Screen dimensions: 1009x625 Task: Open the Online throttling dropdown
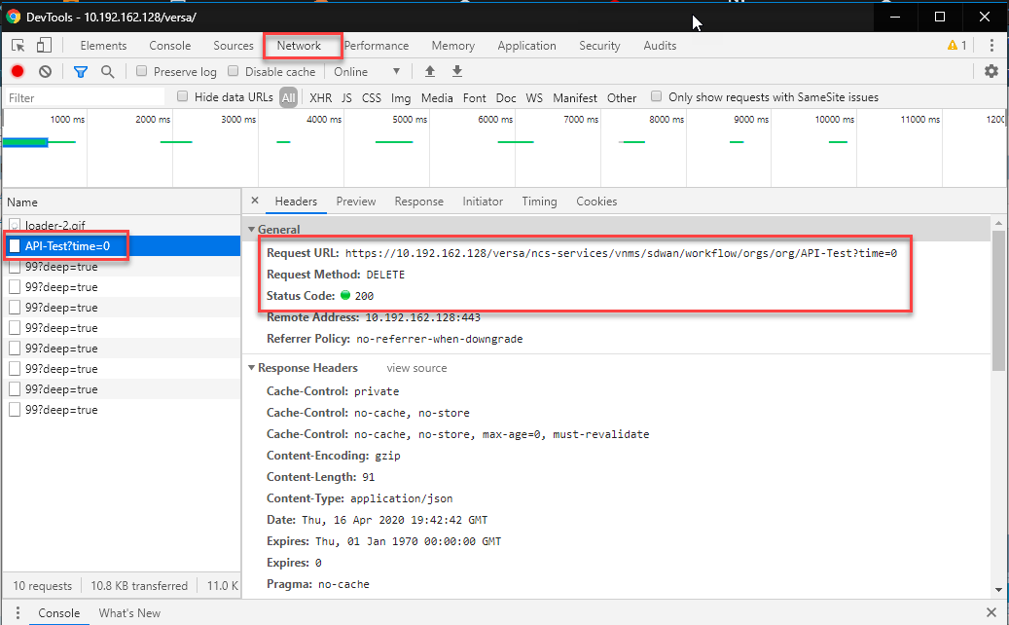368,71
